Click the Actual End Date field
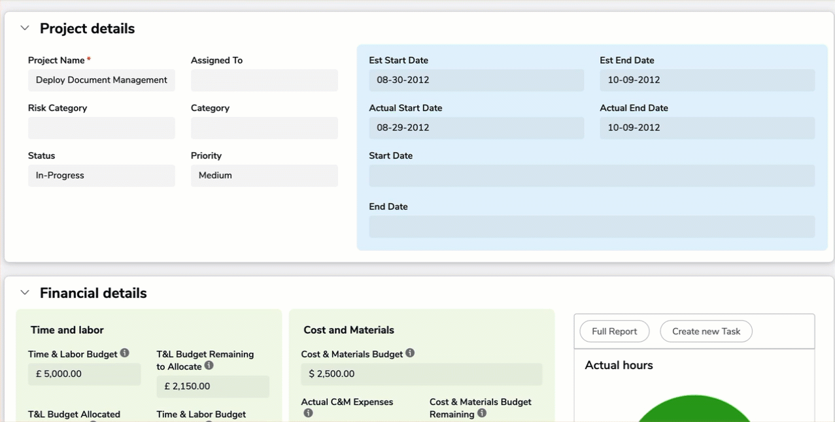 (707, 128)
